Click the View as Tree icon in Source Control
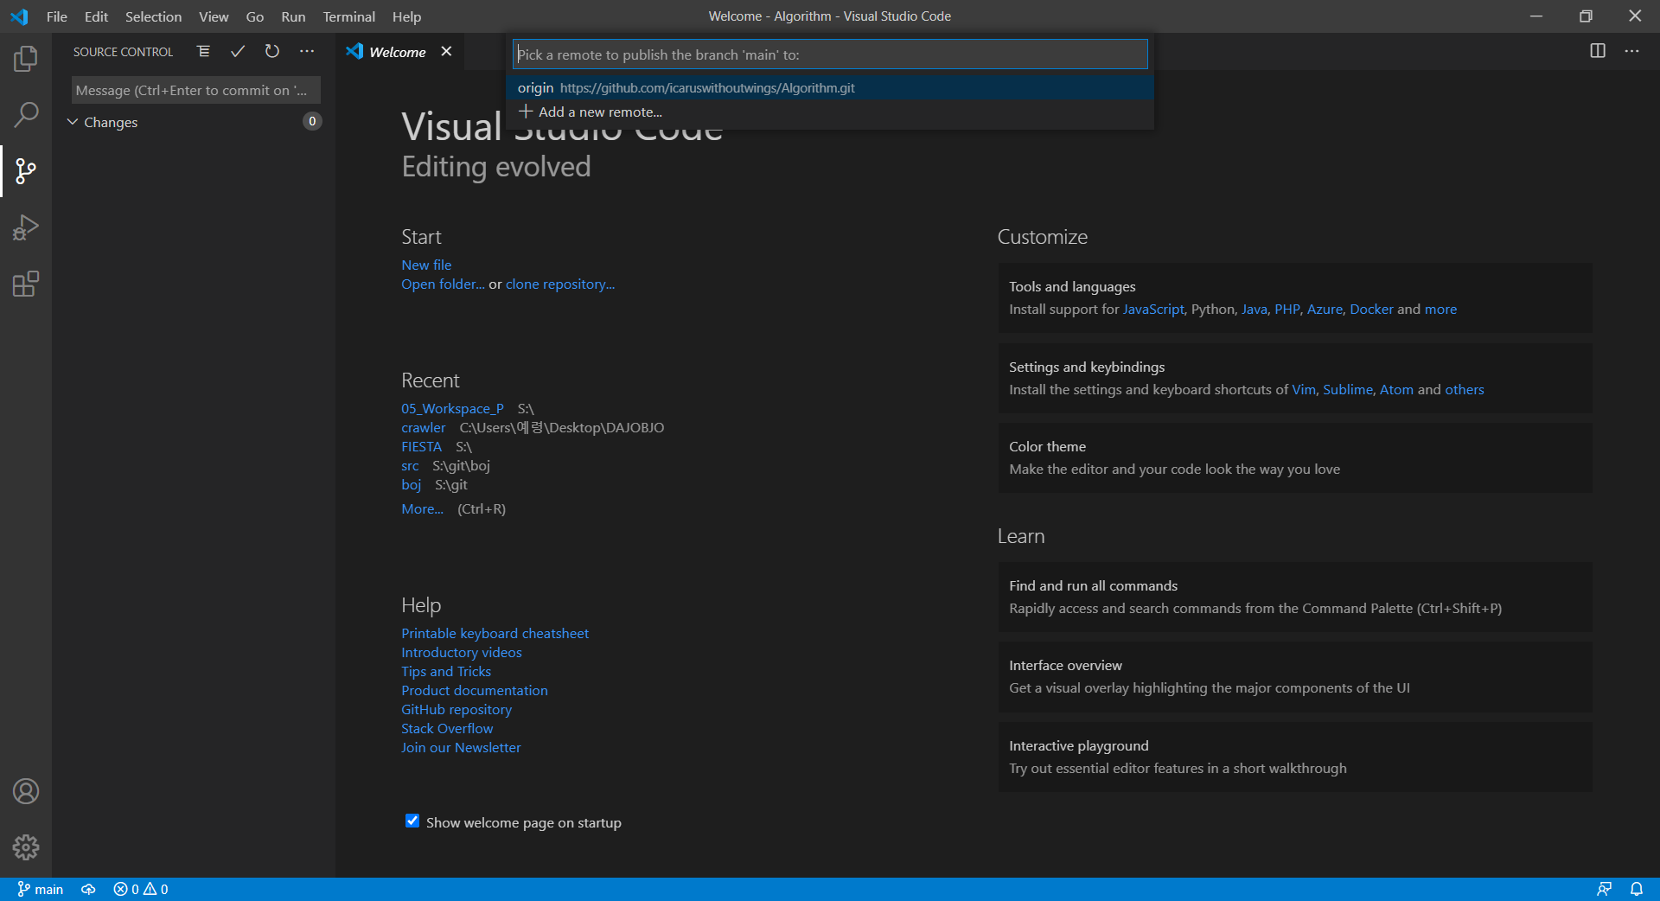The width and height of the screenshot is (1660, 901). click(x=203, y=52)
